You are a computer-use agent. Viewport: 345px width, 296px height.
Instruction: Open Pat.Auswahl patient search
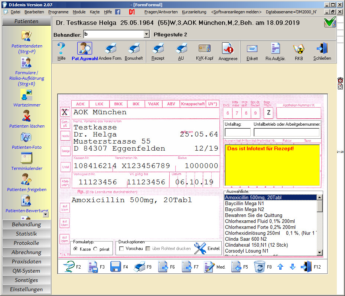[85, 48]
